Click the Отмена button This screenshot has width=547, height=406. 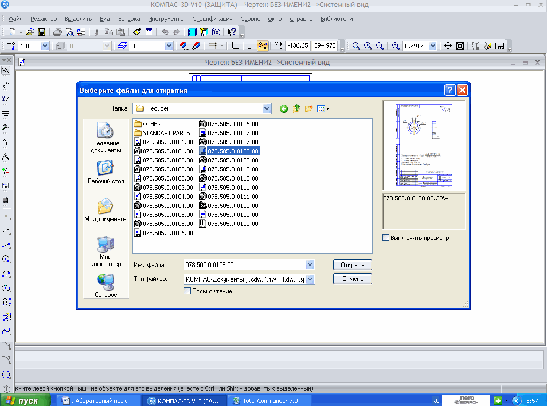(x=353, y=279)
